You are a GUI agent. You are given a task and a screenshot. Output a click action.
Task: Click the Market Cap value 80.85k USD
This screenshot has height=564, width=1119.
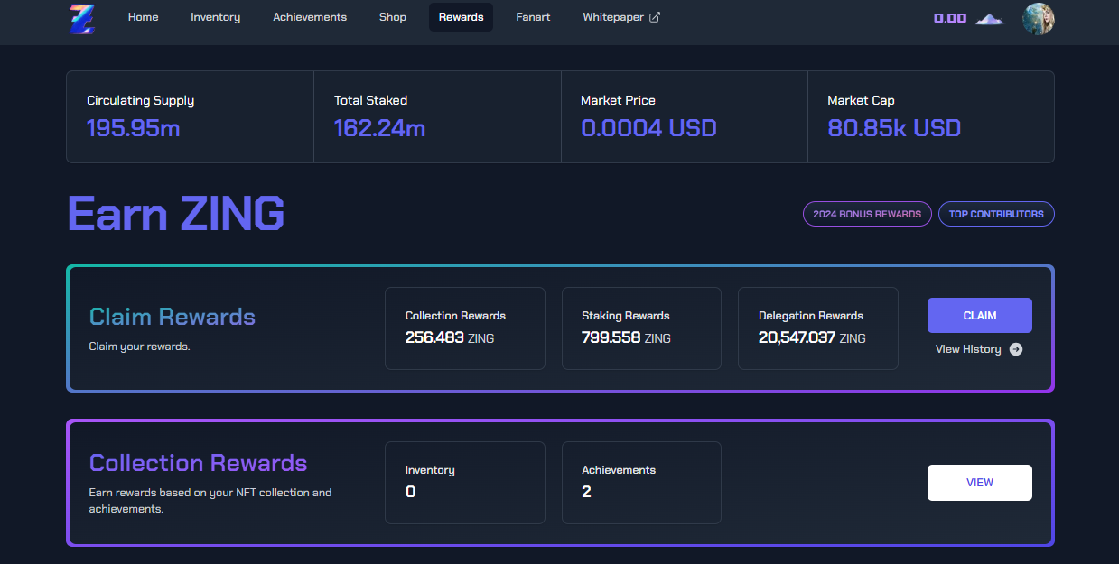click(894, 128)
